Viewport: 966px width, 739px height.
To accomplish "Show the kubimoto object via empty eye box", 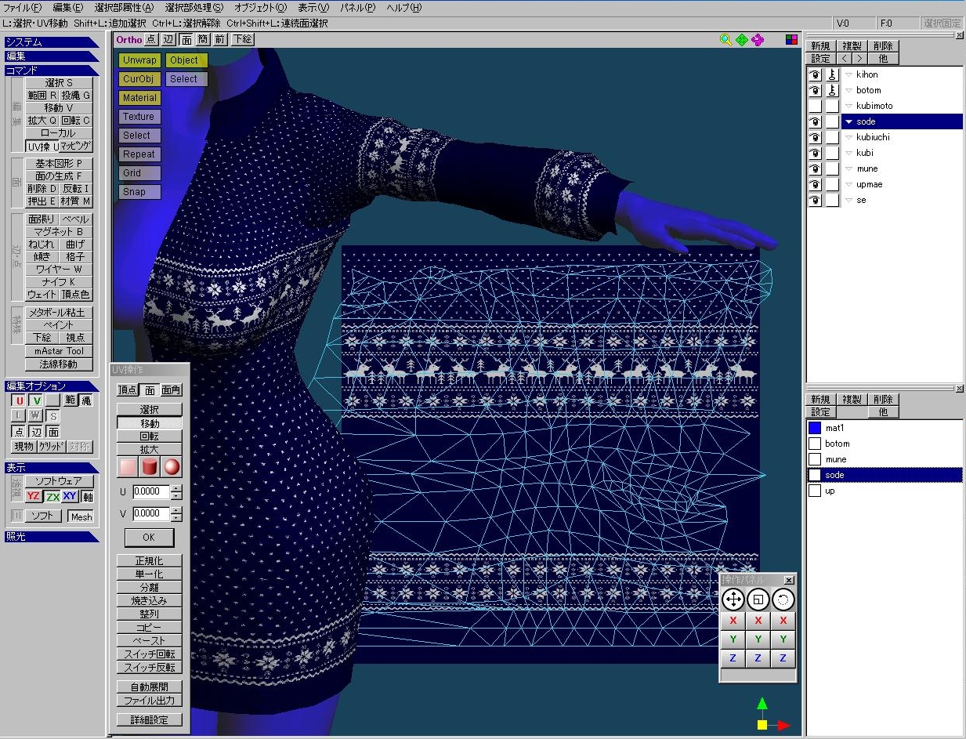I will coord(815,106).
